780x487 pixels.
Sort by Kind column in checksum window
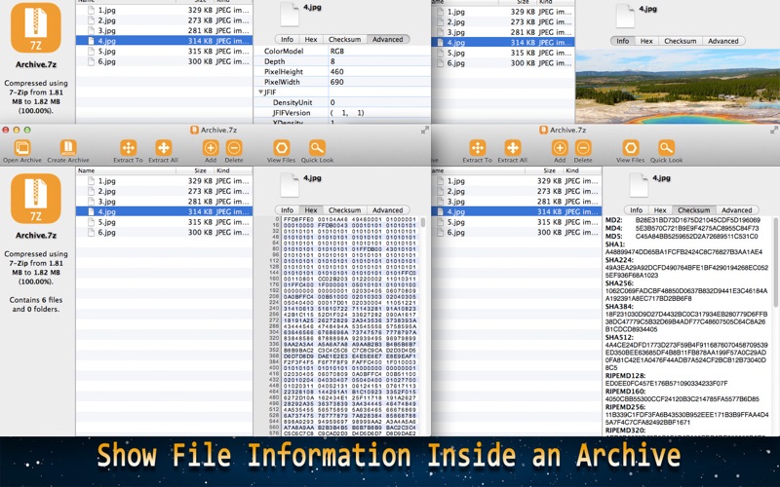[581, 170]
